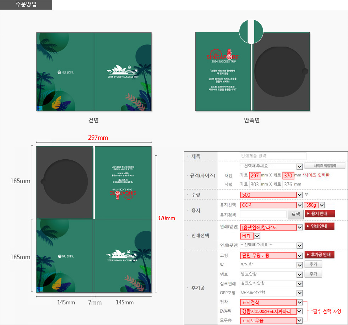Click the 추가 button beside 박안함

point(313,264)
